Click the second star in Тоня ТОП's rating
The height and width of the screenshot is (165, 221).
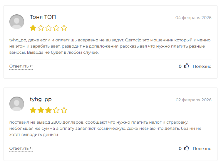(41, 28)
